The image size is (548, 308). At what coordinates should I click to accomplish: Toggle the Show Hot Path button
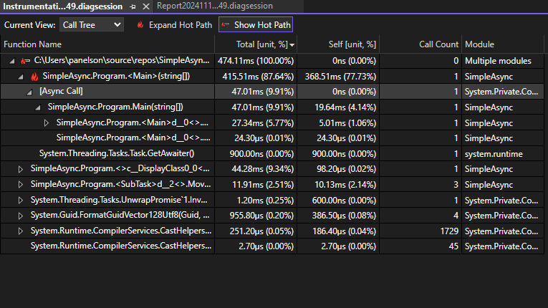pos(256,25)
